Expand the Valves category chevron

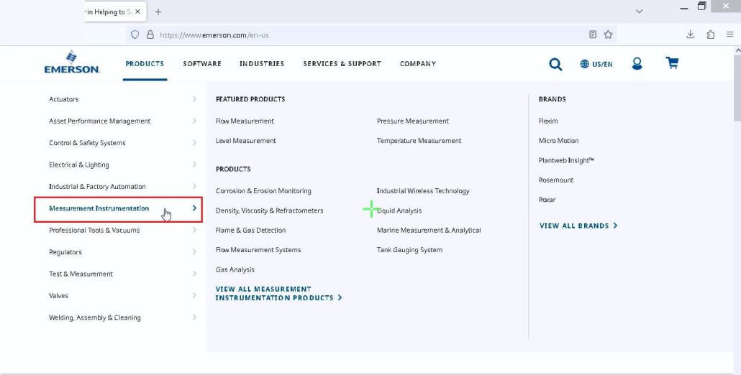pos(194,295)
